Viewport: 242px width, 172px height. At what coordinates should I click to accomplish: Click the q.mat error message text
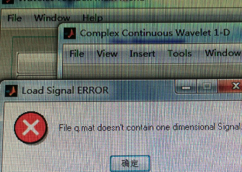click(x=150, y=128)
